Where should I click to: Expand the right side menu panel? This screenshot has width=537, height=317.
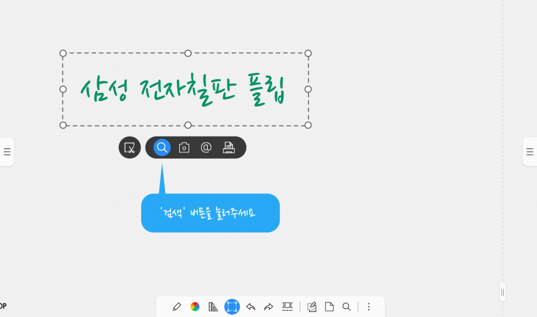[x=530, y=152]
